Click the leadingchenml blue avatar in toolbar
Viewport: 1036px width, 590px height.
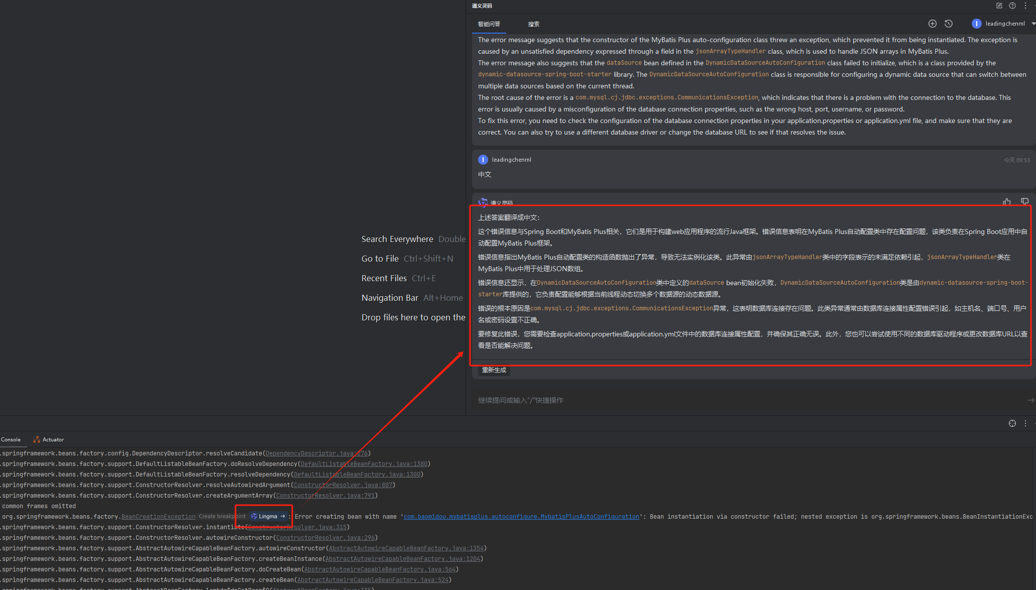click(976, 24)
